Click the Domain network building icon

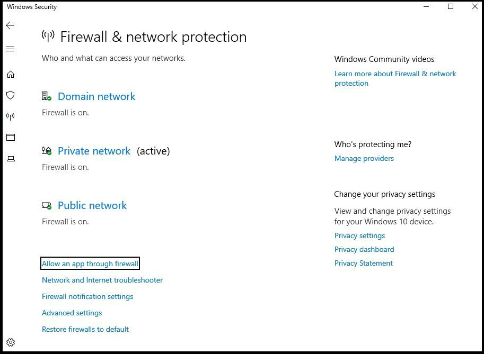tap(47, 96)
